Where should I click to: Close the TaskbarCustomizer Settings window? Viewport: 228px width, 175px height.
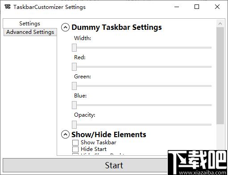click(x=217, y=7)
